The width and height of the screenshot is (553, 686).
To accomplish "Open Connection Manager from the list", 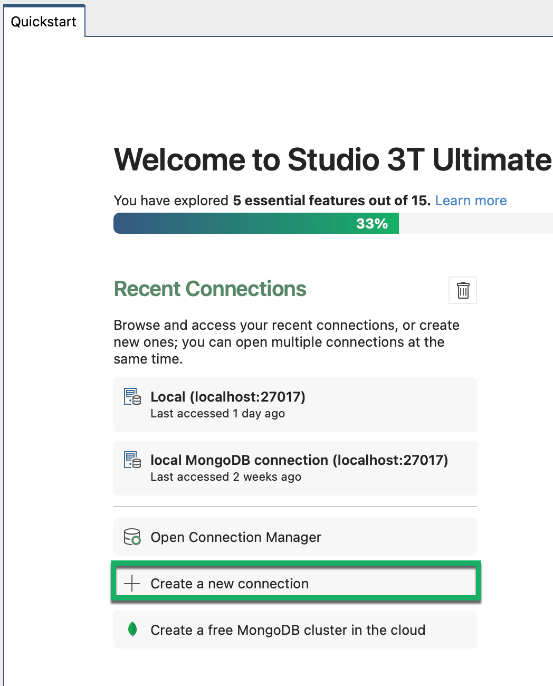I will (x=236, y=537).
